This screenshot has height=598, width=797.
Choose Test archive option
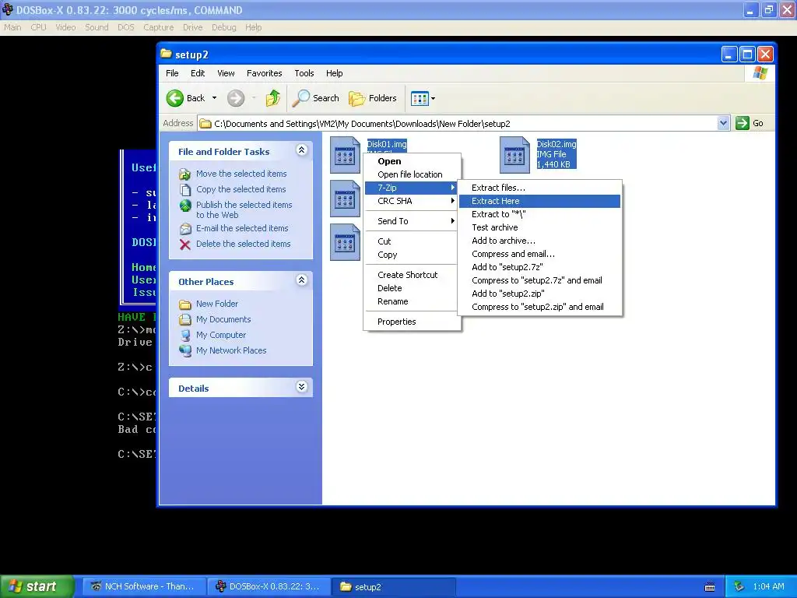pos(539,227)
